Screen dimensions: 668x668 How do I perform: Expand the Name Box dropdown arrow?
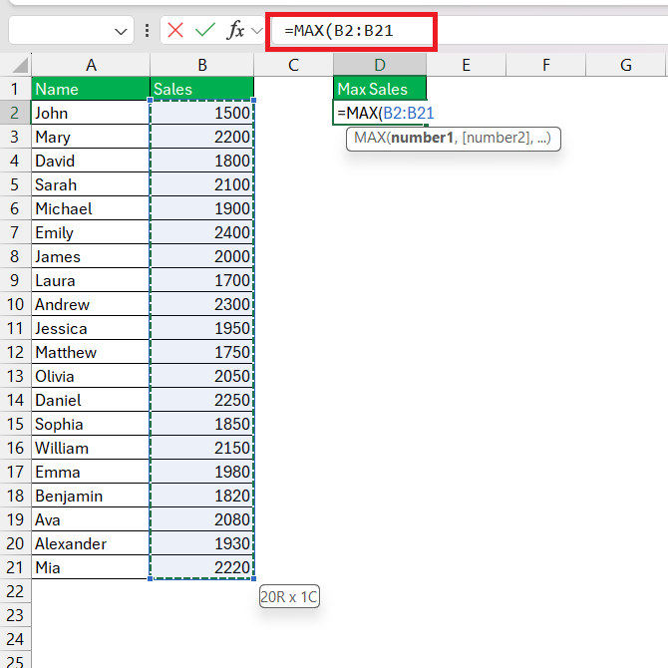click(121, 32)
